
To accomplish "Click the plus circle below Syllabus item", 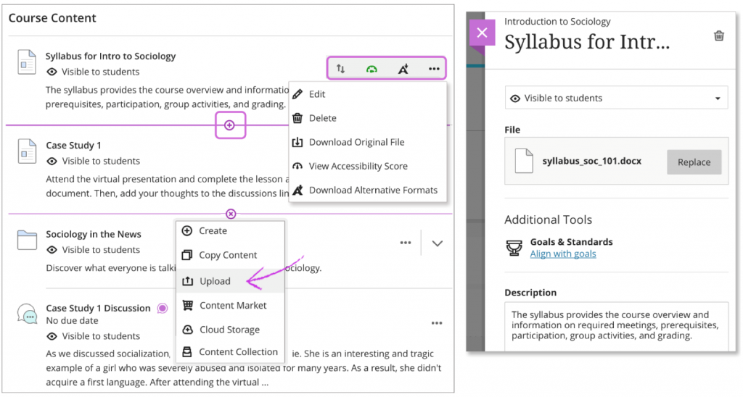I will (230, 125).
